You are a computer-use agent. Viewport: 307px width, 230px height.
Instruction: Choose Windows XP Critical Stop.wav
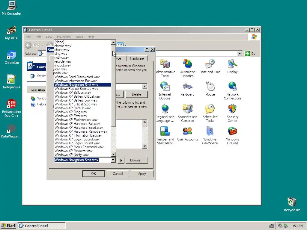[82, 104]
